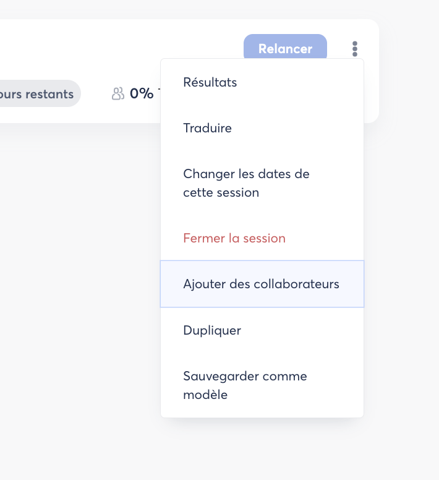Screen dimensions: 439x480
Task: Click the red Fermer la session option
Action: click(x=234, y=238)
